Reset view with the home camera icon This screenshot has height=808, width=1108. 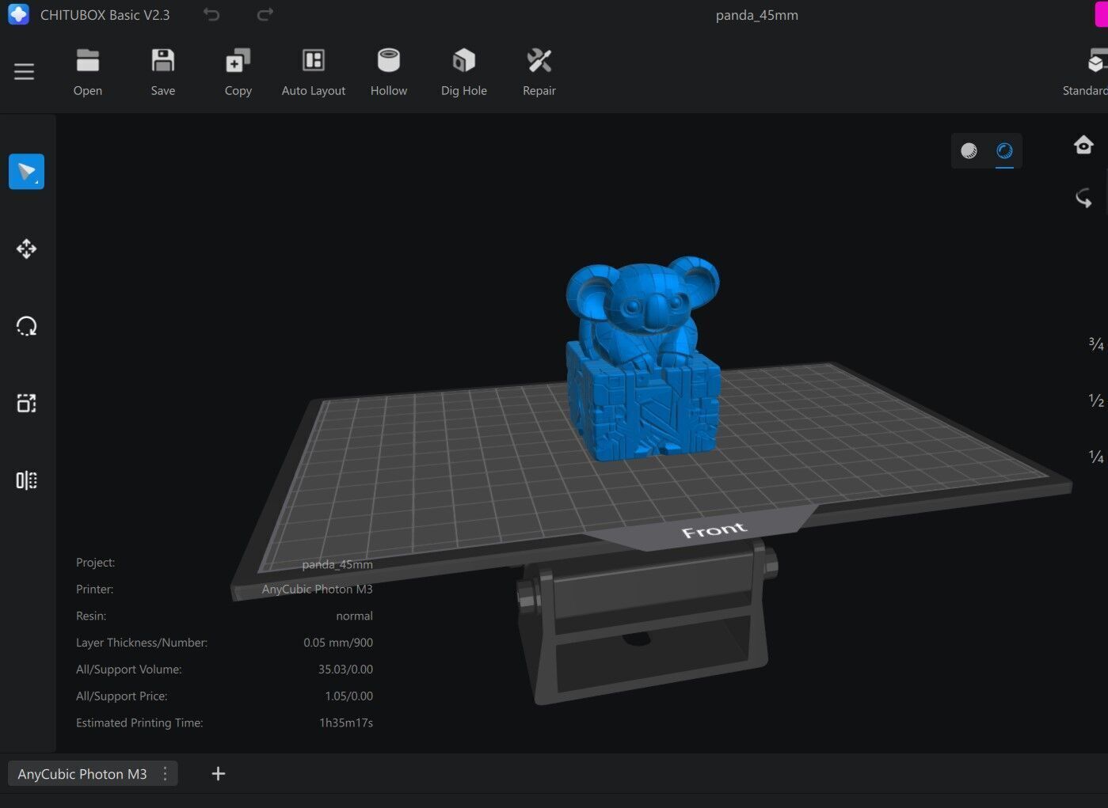tap(1083, 145)
